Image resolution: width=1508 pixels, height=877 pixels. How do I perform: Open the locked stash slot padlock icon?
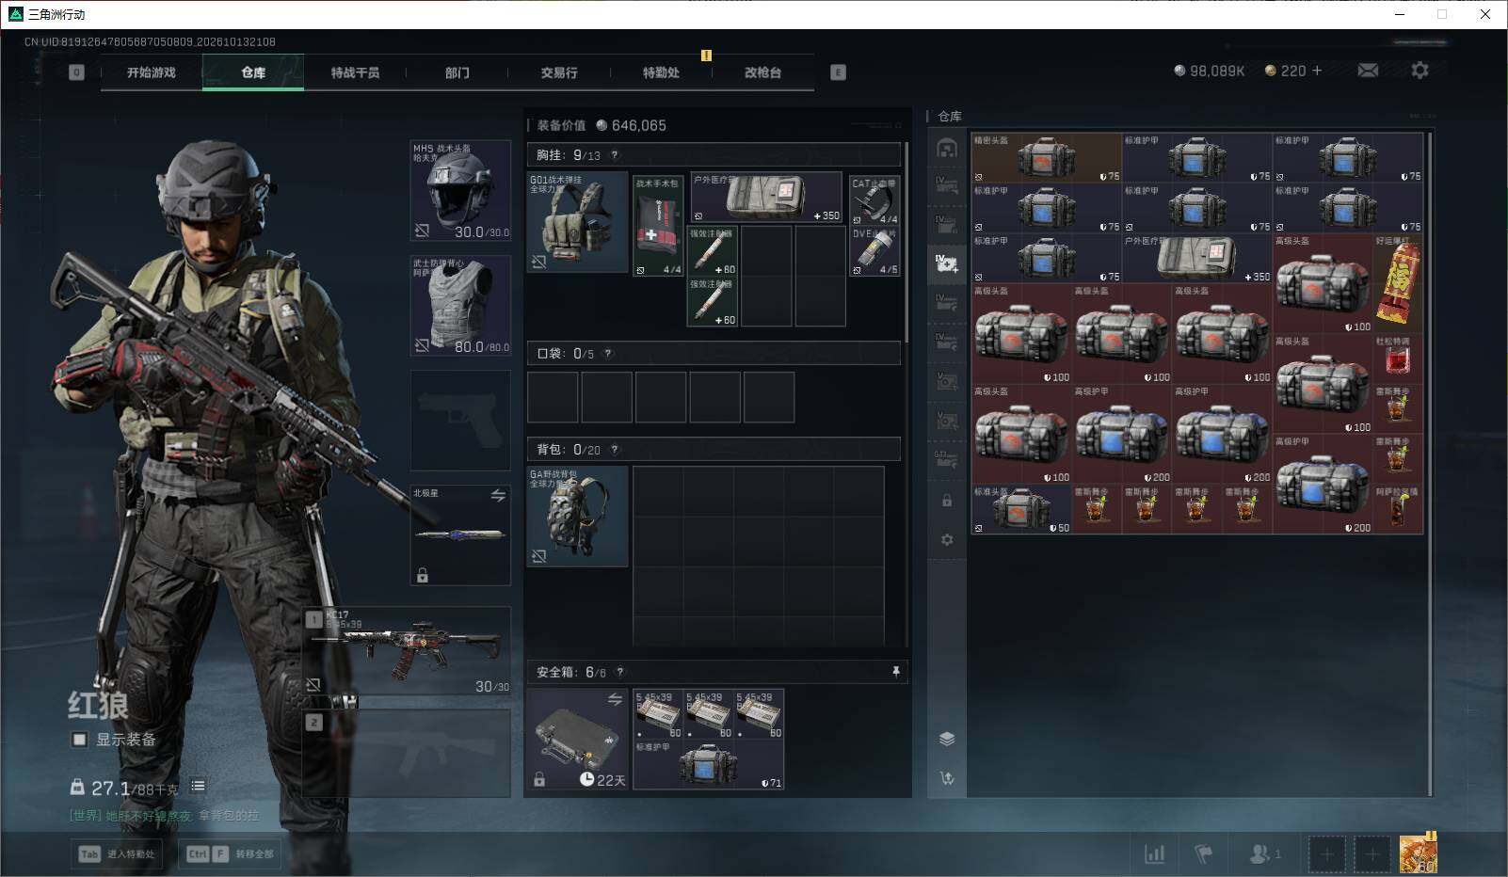tap(947, 501)
